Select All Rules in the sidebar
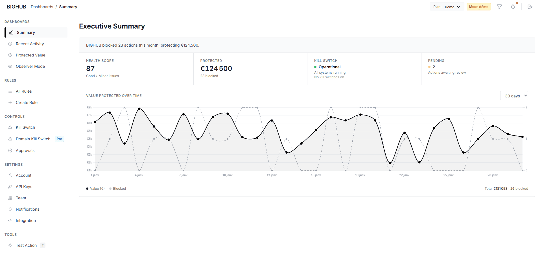The height and width of the screenshot is (264, 542). pos(24,91)
